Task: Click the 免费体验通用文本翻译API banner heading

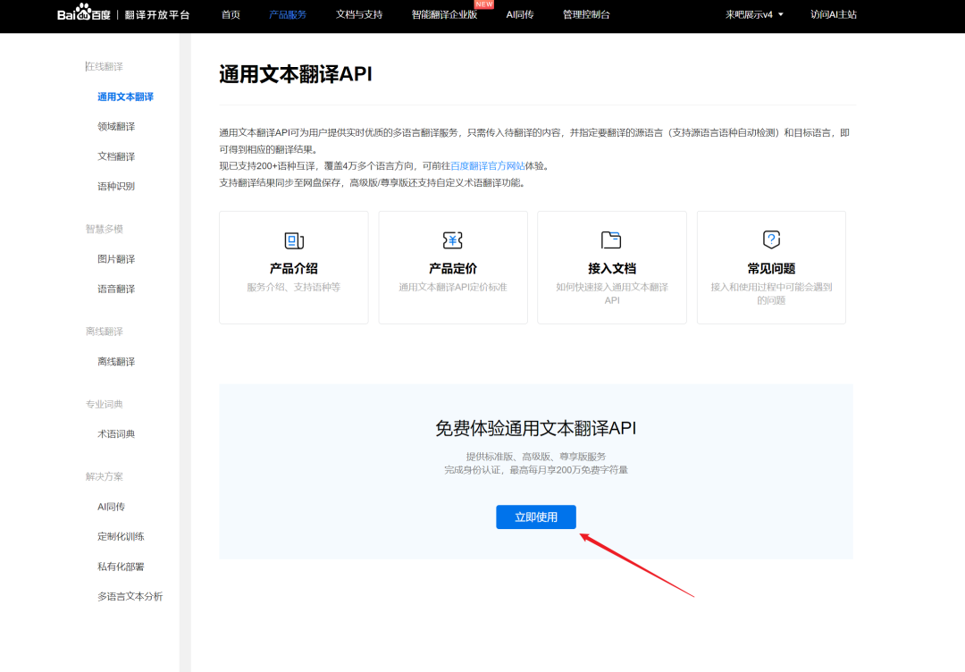Action: pyautogui.click(x=536, y=428)
